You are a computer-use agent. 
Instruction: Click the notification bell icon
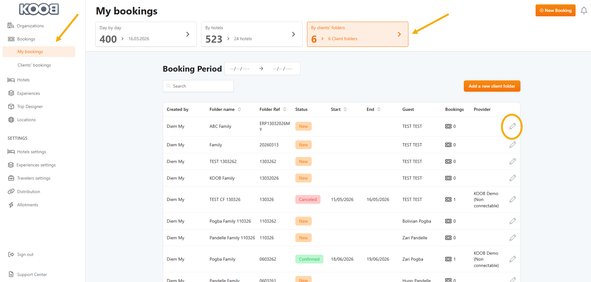(584, 11)
